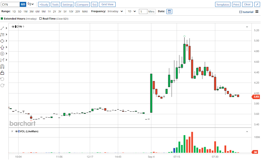
Task: Open the 1D period dropdown
Action: pos(132,11)
